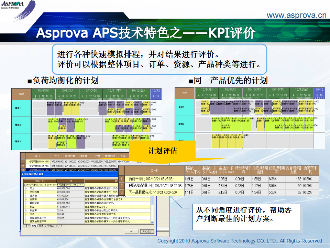Click the vertical scrollbar thumb in the KPI dialog

152,200
